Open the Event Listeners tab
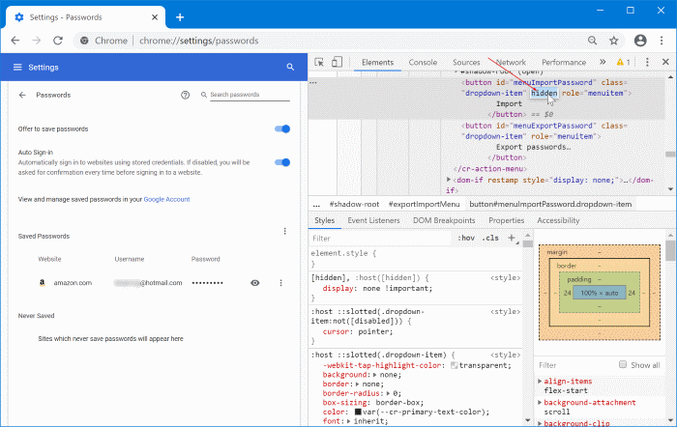The image size is (677, 427). click(373, 220)
